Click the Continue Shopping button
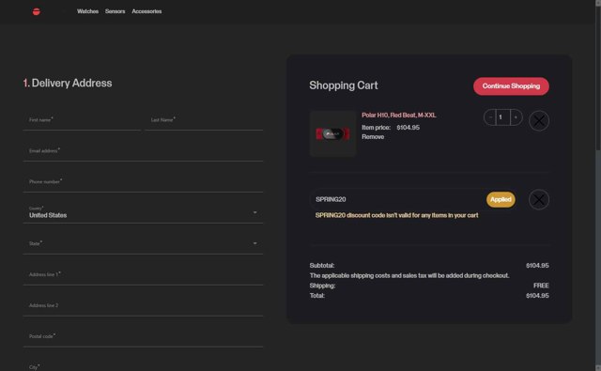This screenshot has height=371, width=601. click(511, 86)
